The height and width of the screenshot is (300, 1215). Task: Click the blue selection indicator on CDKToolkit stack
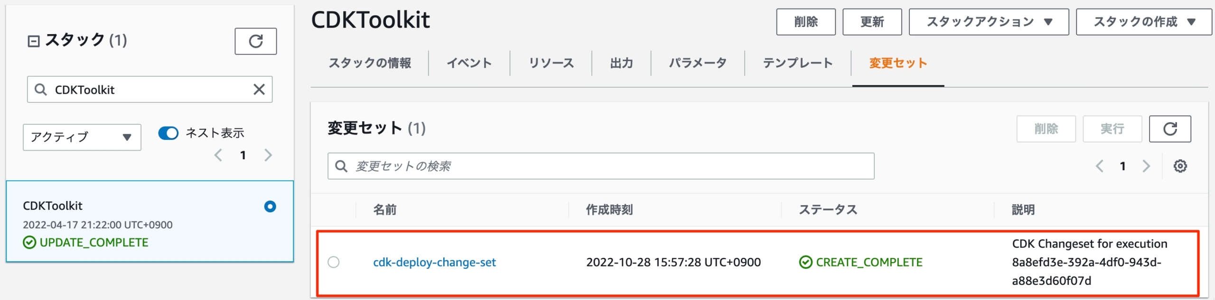pyautogui.click(x=270, y=207)
